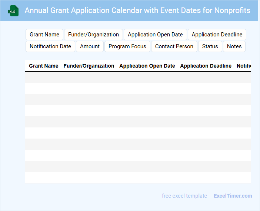
Task: Click the Grant Name column header
Action: pos(44,66)
